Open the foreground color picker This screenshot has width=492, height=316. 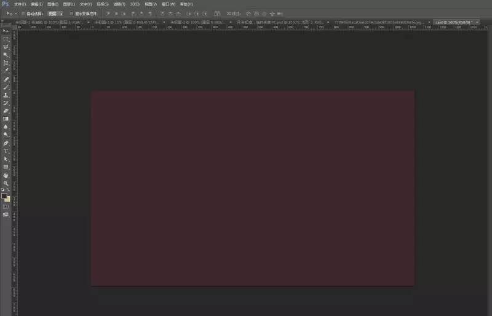4,196
